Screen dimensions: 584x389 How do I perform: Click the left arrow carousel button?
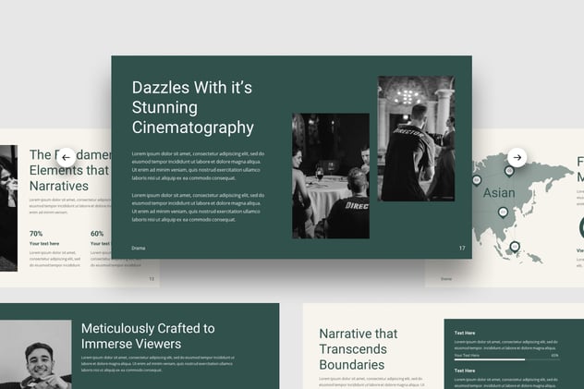(66, 157)
